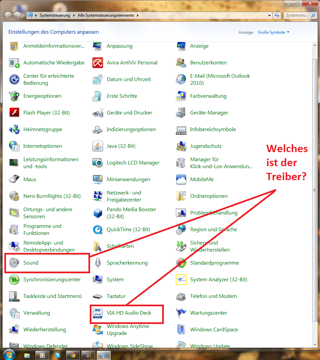320x360 pixels.
Task: Click the Forward navigation arrow button
Action: (17, 16)
